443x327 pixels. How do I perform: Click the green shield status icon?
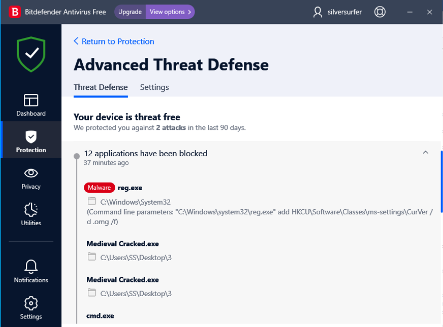tap(31, 54)
